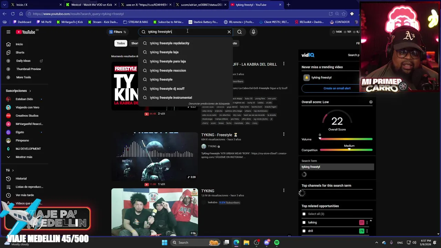Check the 'Select all (3)' checkbox
This screenshot has width=441, height=248.
pyautogui.click(x=304, y=214)
